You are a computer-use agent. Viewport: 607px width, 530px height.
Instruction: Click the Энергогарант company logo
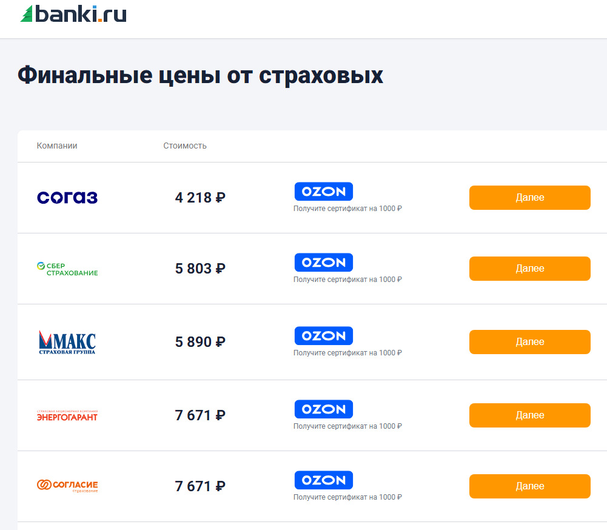coord(67,415)
